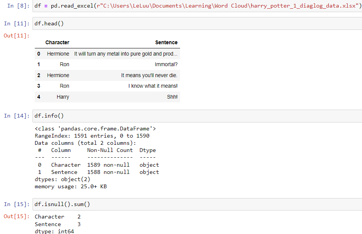Click the Character column header
Viewport: 362px width, 234px height.
[x=57, y=42]
